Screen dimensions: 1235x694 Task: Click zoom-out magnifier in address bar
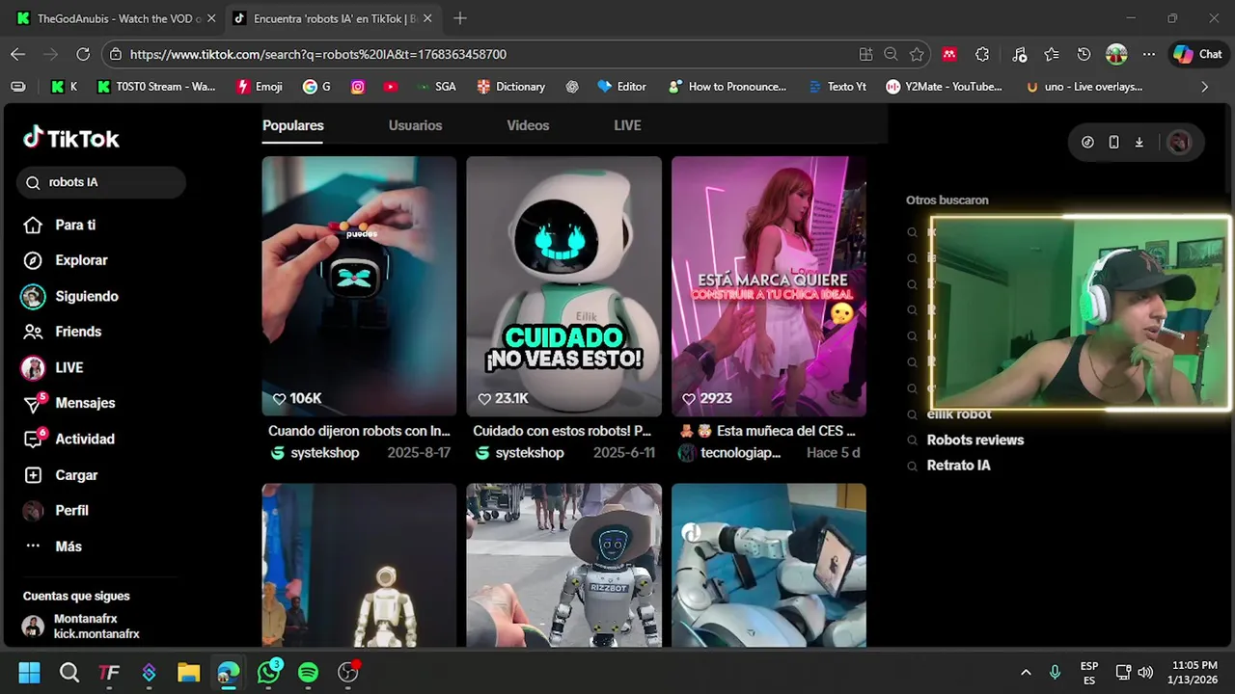892,55
